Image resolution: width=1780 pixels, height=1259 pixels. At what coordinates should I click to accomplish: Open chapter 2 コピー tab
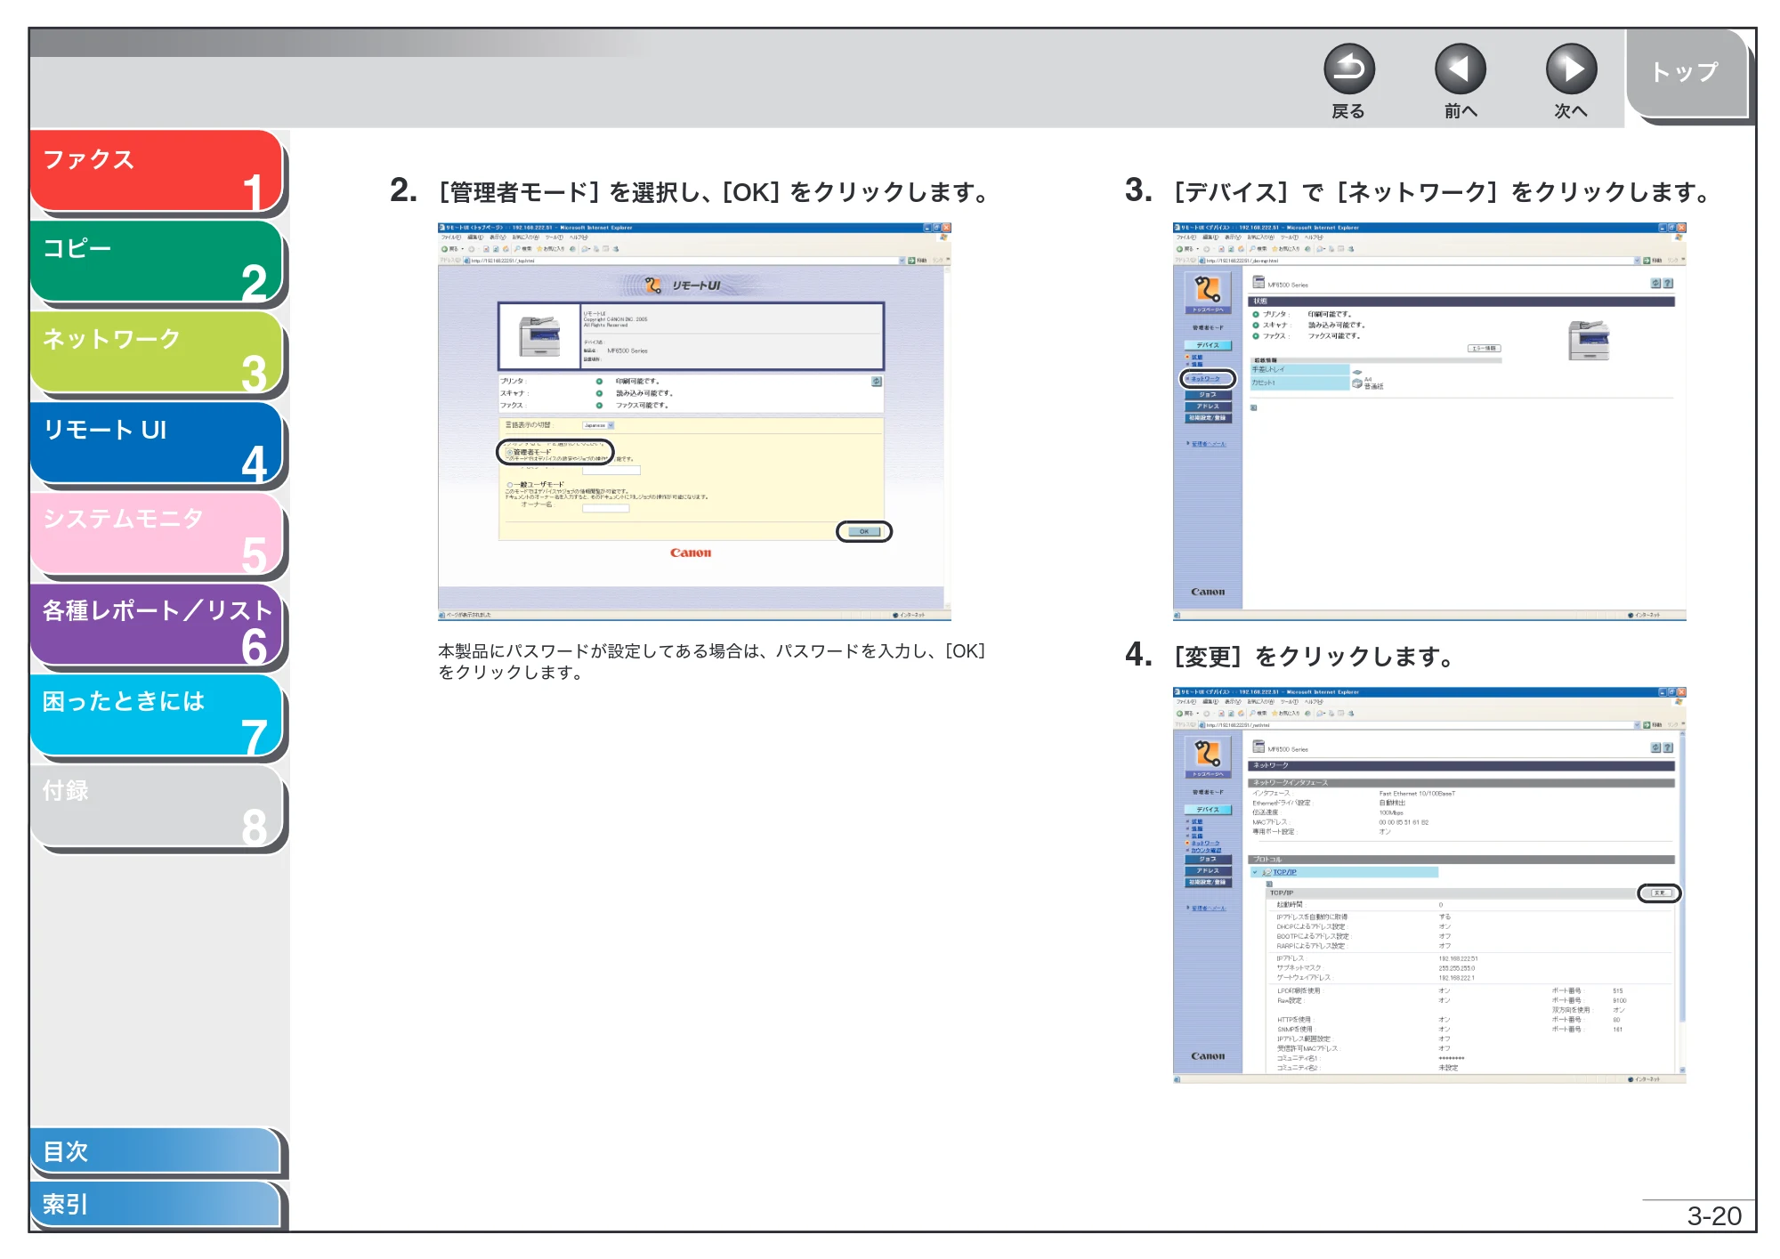point(156,262)
